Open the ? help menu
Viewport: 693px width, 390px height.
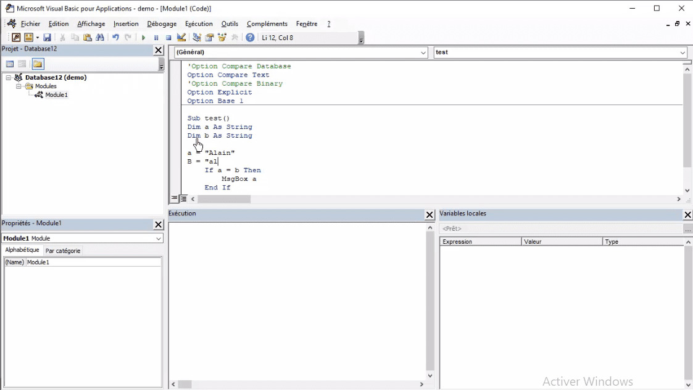point(329,24)
